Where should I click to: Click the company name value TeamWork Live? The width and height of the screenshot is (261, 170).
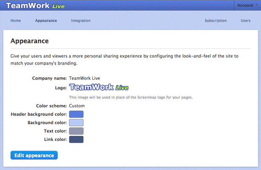tap(84, 78)
